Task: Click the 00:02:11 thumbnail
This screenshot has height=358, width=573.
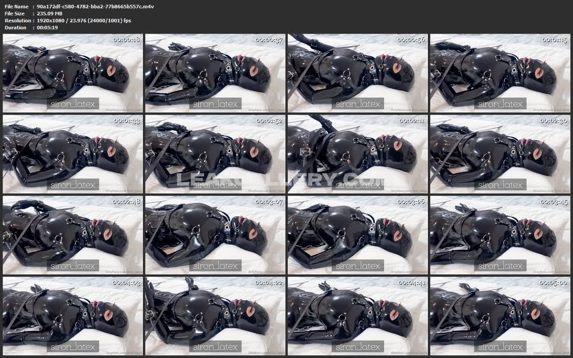Action: click(358, 154)
